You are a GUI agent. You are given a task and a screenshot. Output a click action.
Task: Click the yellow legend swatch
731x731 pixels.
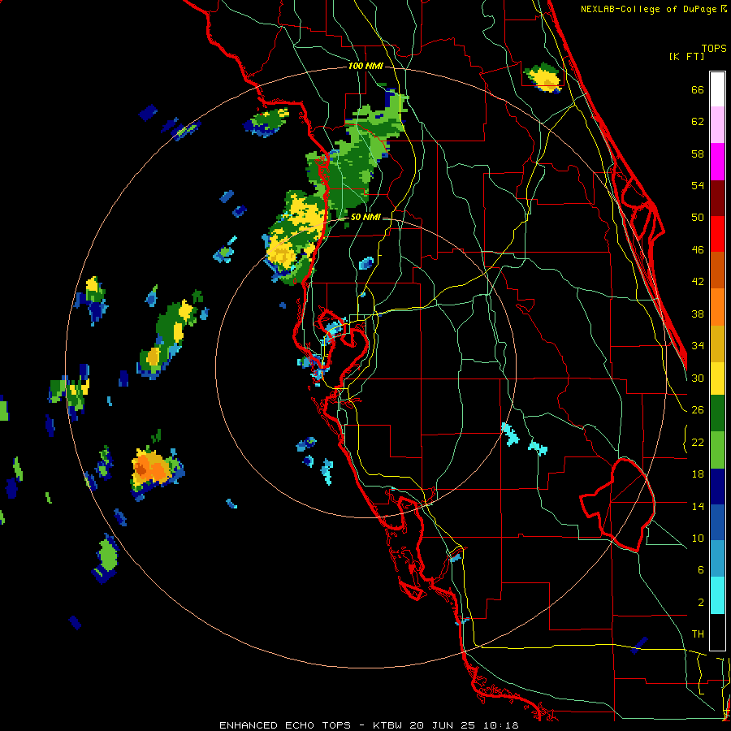tap(717, 378)
